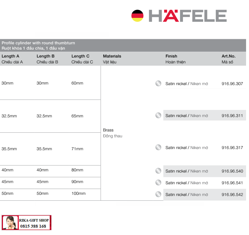Click article number 916.96.540
The image size is (249, 235).
pyautogui.click(x=232, y=171)
